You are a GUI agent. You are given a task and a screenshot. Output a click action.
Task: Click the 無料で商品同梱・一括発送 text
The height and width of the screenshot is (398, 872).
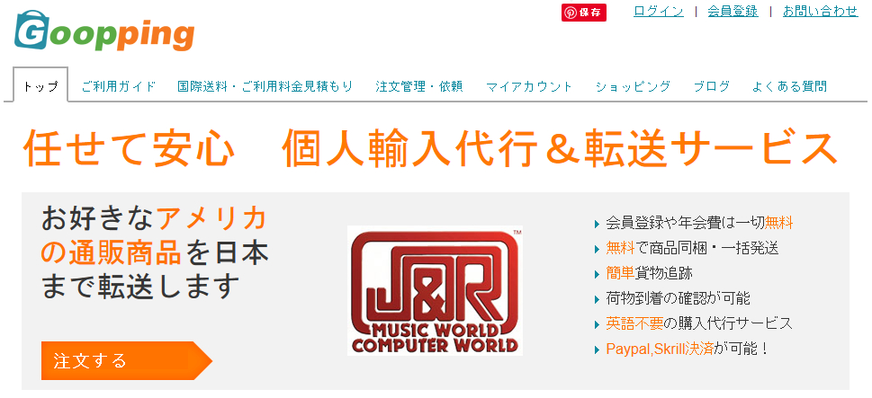[x=692, y=248]
